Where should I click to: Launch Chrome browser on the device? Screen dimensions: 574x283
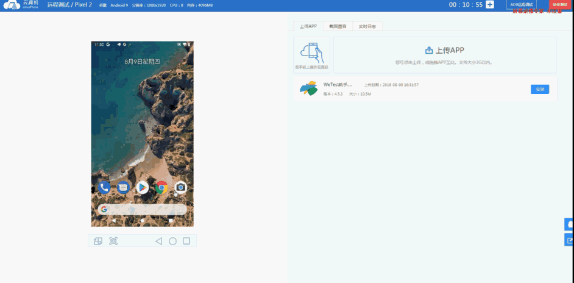click(161, 188)
